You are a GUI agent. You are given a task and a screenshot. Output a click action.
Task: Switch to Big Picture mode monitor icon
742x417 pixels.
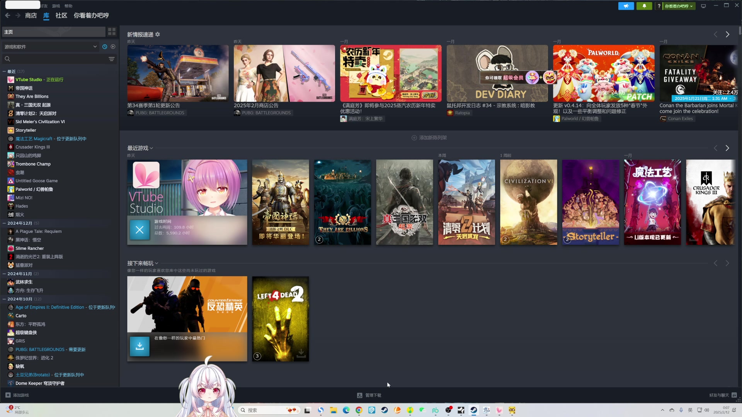point(703,6)
